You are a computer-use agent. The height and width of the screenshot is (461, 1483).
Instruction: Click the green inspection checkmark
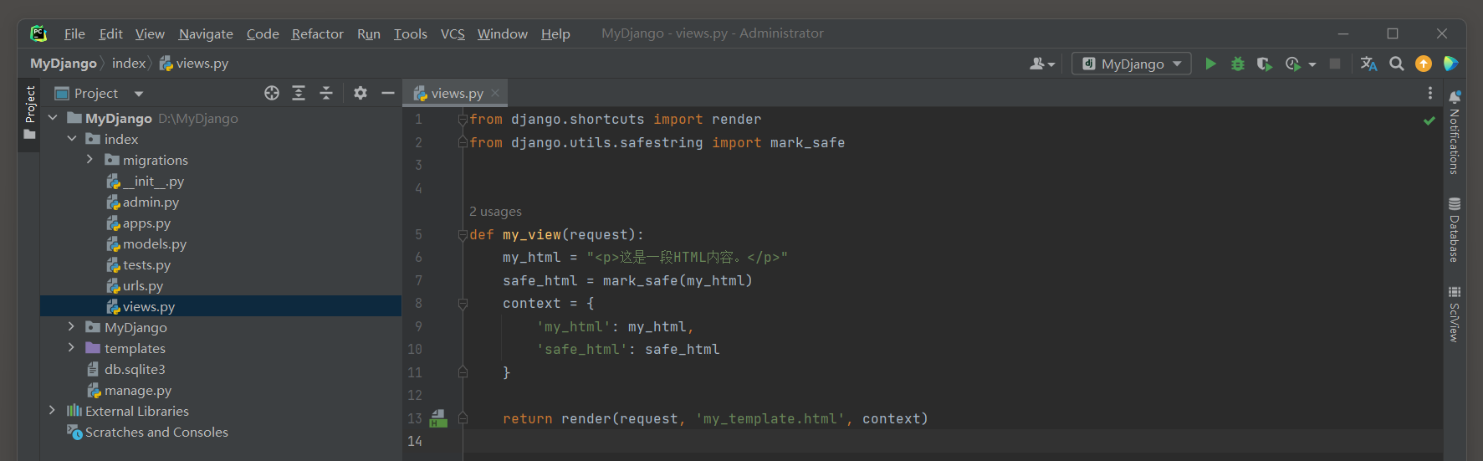point(1429,120)
